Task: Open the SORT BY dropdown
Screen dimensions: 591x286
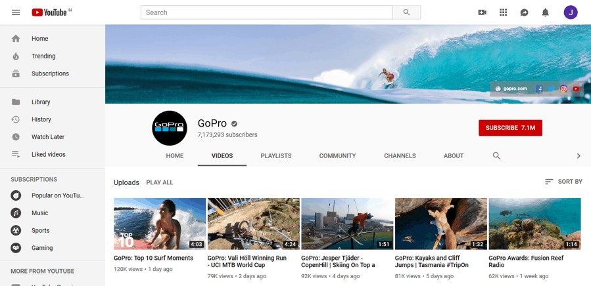Action: click(563, 182)
